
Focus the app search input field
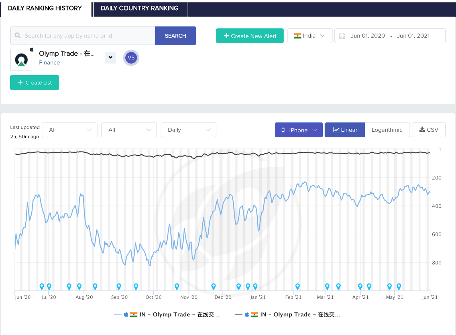[x=83, y=36]
